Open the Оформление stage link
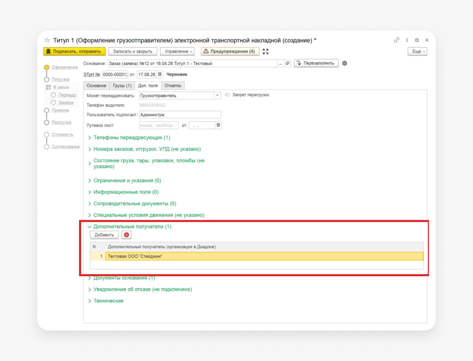The height and width of the screenshot is (361, 473). point(65,67)
